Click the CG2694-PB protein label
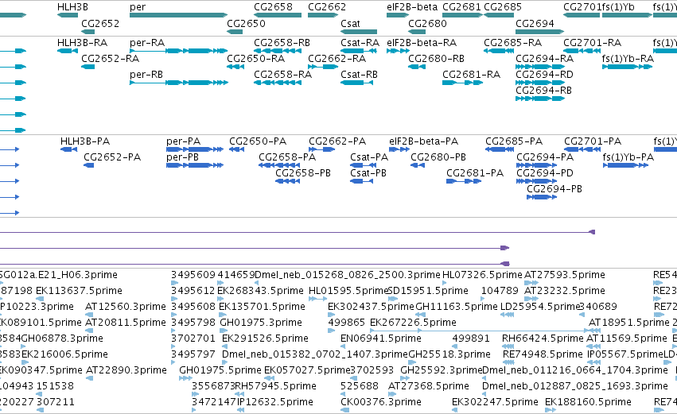677x414 pixels. (x=554, y=189)
